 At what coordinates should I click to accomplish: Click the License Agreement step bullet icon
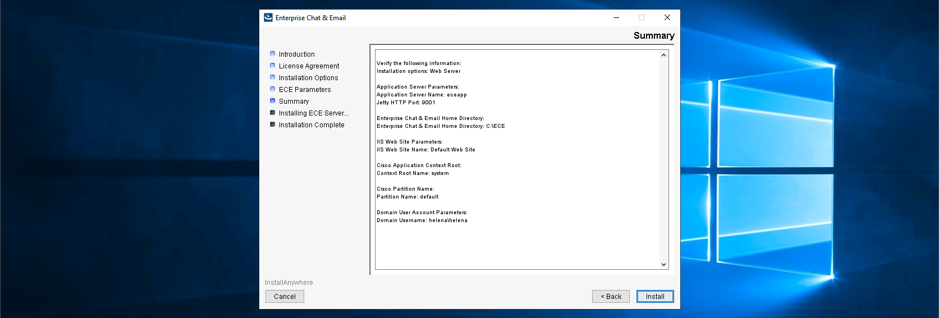[273, 66]
